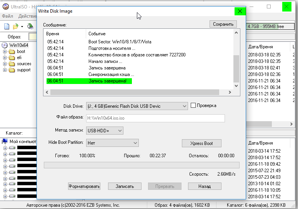Click the Форматировать button

tap(84, 186)
